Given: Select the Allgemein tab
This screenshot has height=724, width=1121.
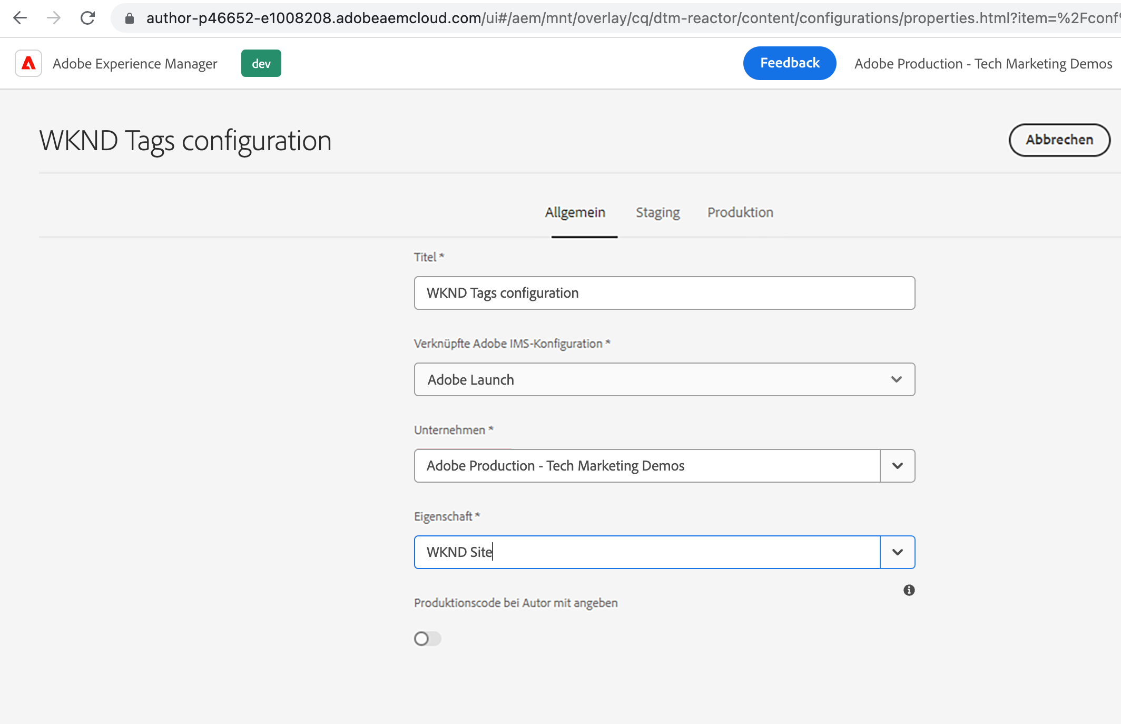Looking at the screenshot, I should (x=575, y=212).
